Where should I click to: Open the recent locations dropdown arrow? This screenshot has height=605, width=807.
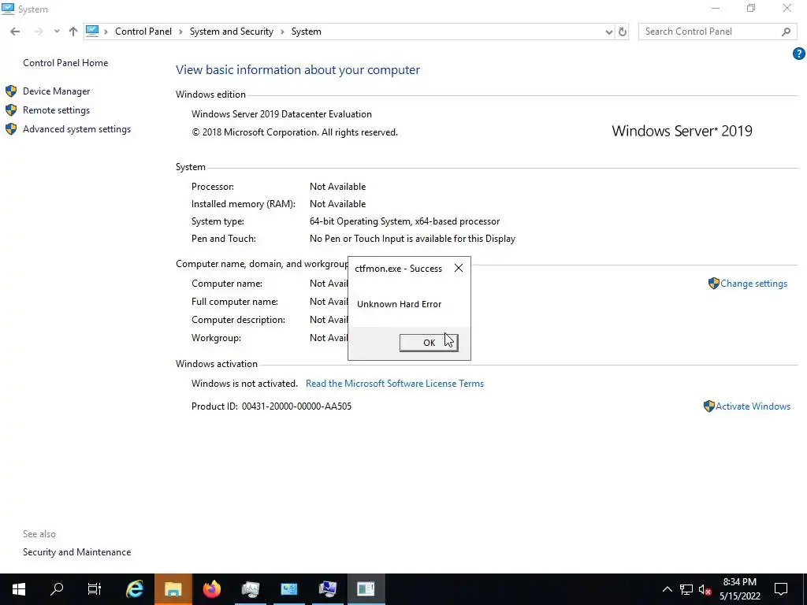[x=57, y=32]
